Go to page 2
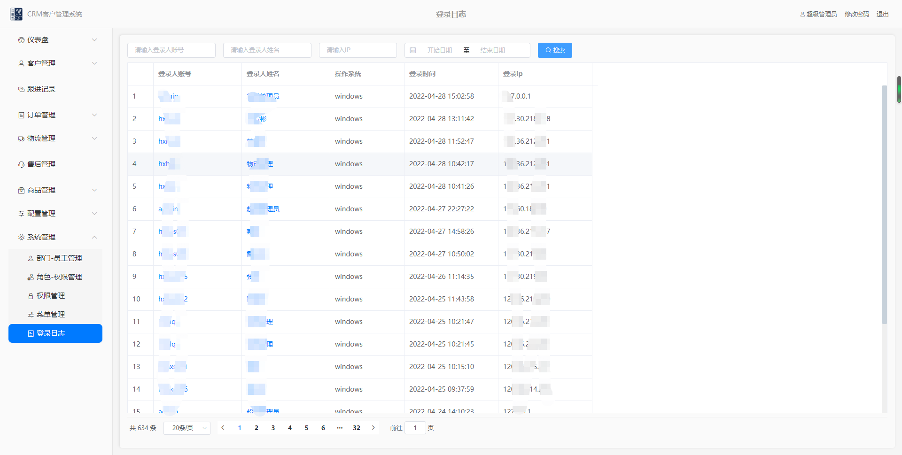902x455 pixels. (x=257, y=428)
